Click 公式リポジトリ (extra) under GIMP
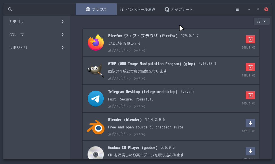This screenshot has width=275, height=164. point(126,78)
